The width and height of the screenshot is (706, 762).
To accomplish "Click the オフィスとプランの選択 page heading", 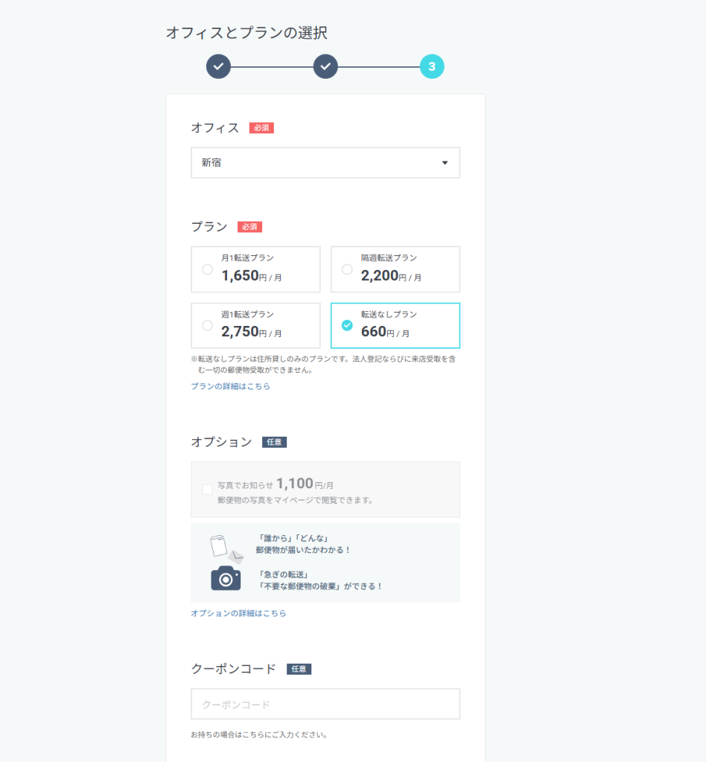I will pos(246,33).
